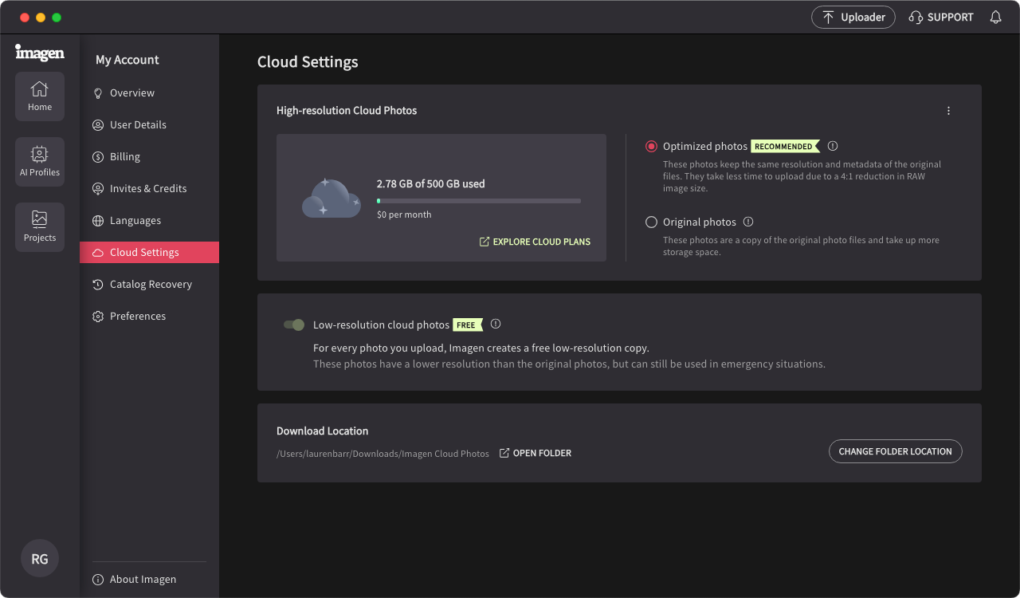Screen dimensions: 1020x598
Task: Open Preferences label in account menu
Action: (138, 317)
